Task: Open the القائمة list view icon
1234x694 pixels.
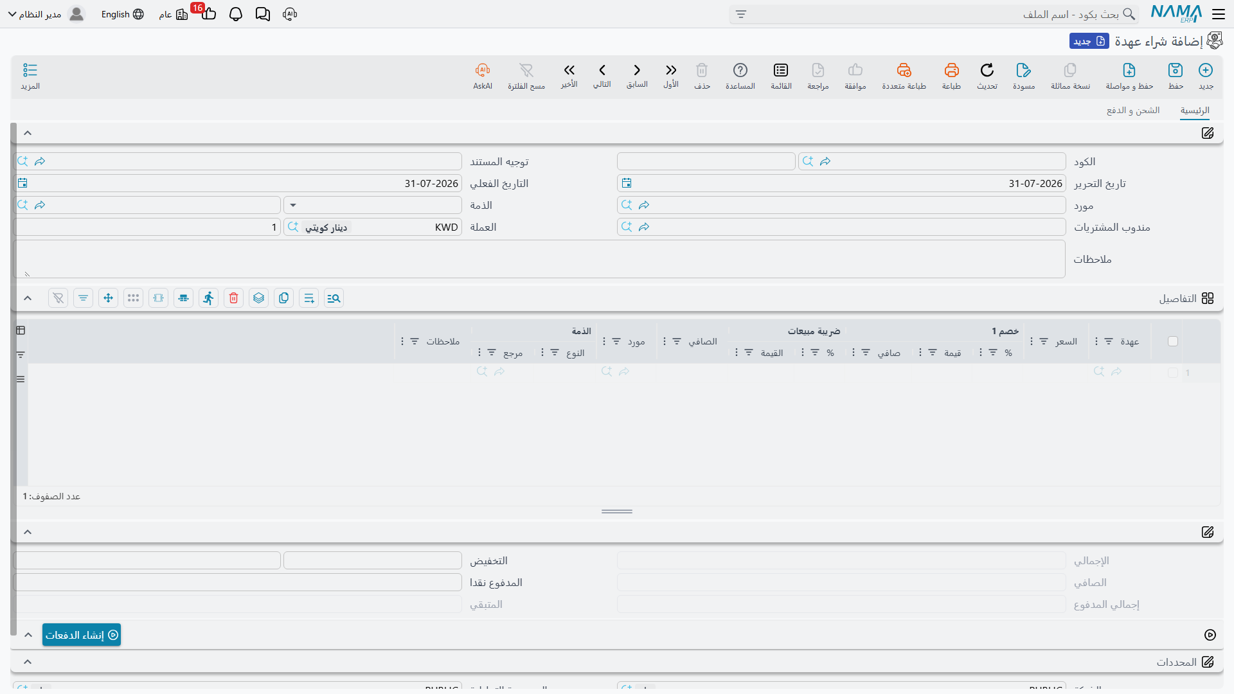Action: point(781,70)
